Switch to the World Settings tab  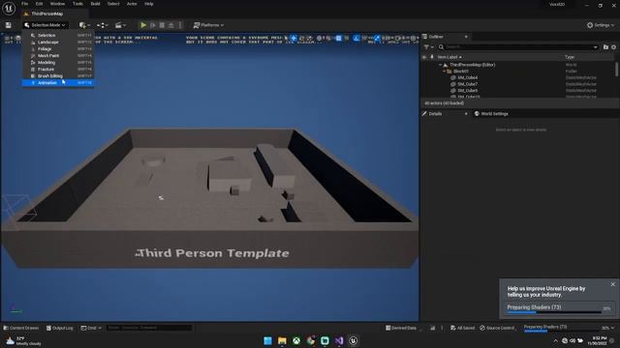coord(491,114)
